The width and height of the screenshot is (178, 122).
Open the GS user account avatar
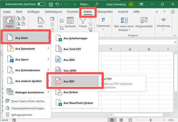(131, 4)
